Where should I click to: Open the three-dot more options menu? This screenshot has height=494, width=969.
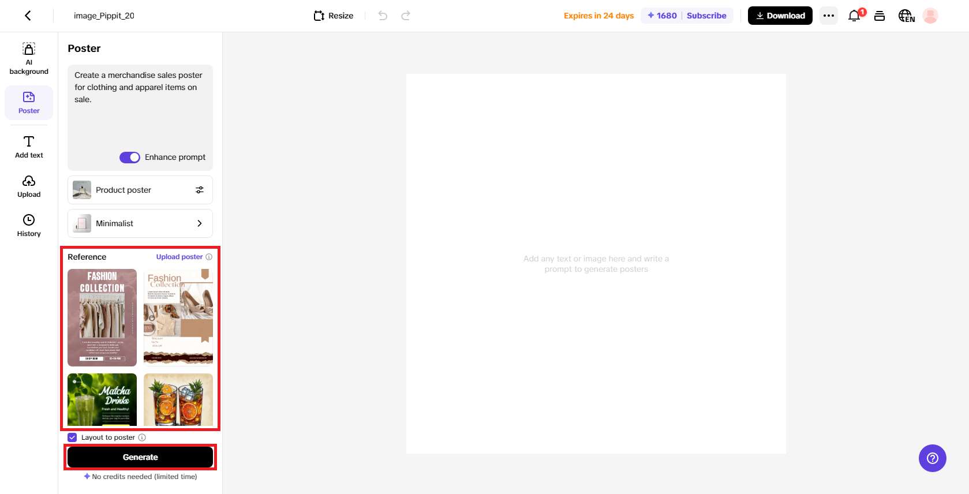[829, 16]
